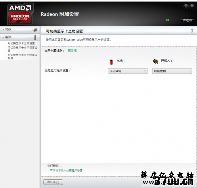
Task: Click the red battery icon near 电池
Action: pos(111,62)
